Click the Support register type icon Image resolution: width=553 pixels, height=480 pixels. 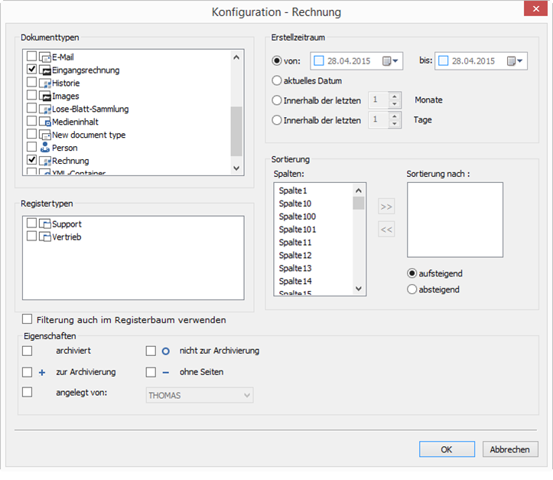coord(45,224)
